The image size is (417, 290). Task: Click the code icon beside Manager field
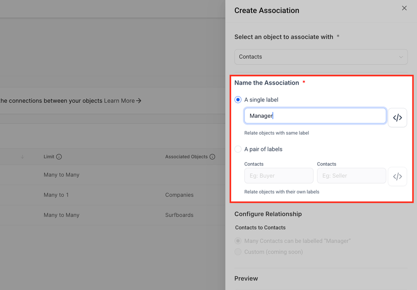click(398, 118)
